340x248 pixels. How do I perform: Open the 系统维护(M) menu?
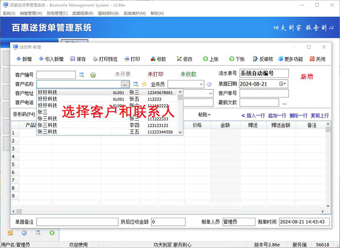135,14
